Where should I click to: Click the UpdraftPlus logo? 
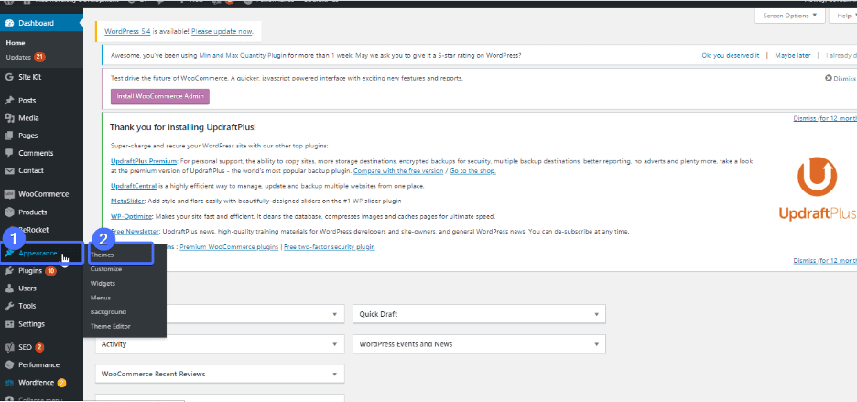pos(817,190)
